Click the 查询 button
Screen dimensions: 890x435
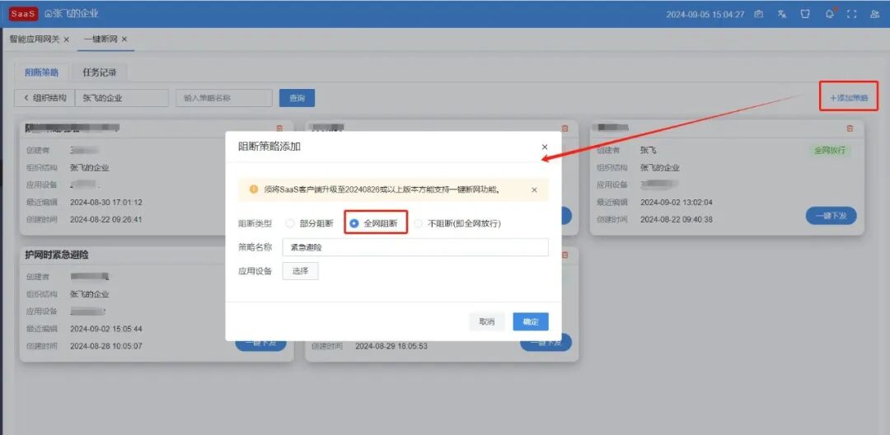point(297,97)
